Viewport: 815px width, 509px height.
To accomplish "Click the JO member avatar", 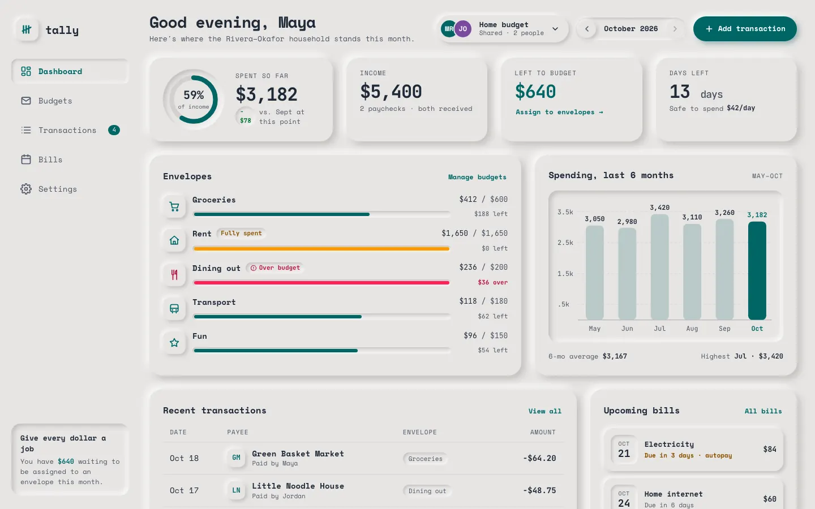I will pyautogui.click(x=463, y=29).
